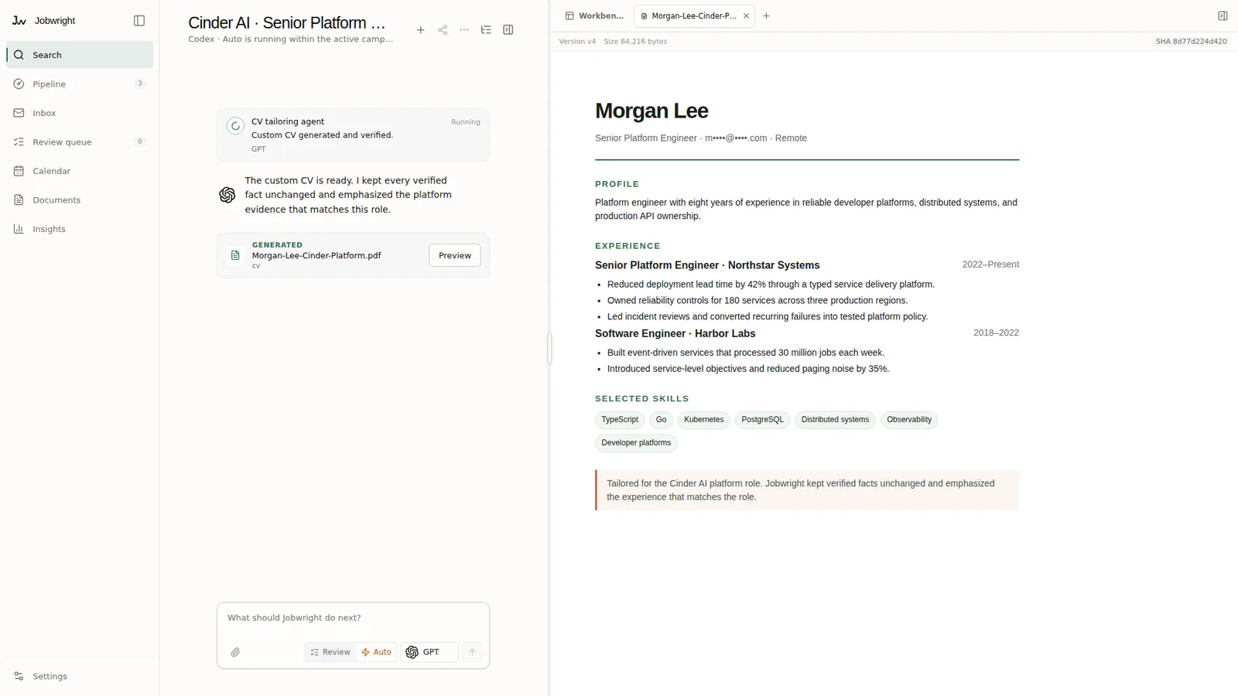The height and width of the screenshot is (696, 1238).
Task: Preview the generated Cinder Platform PDF
Action: point(455,255)
